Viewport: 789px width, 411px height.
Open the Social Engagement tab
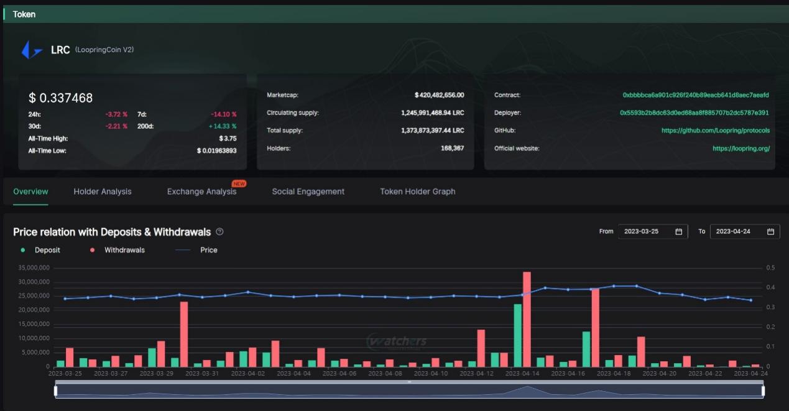coord(308,192)
